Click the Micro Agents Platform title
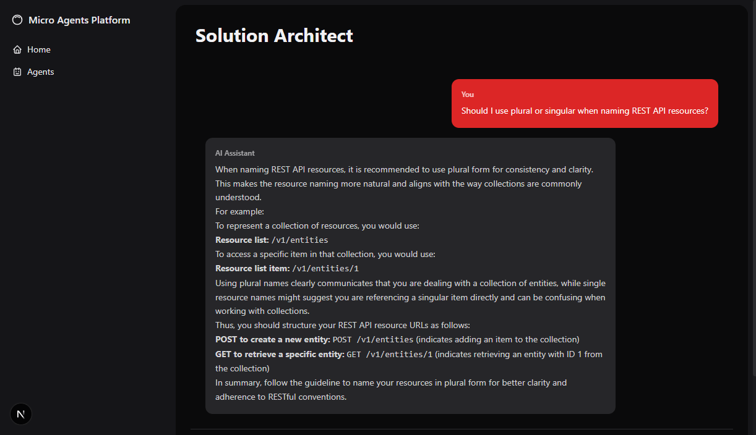The image size is (756, 435). (x=79, y=20)
